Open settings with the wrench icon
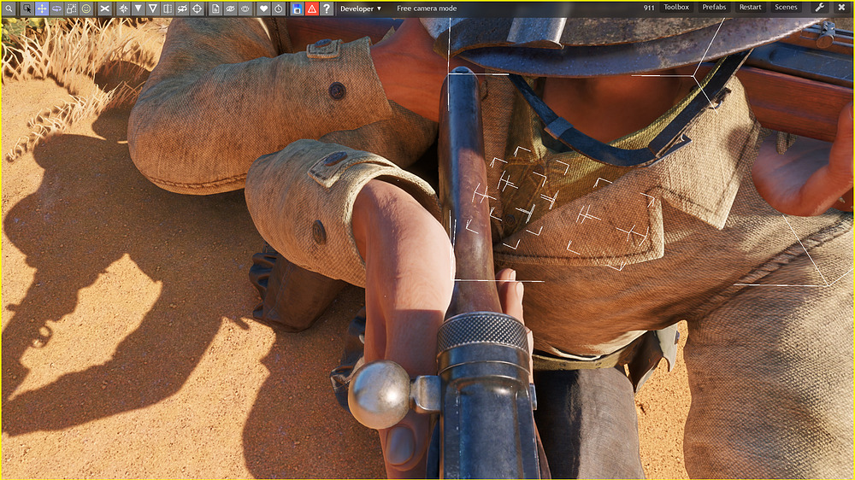The height and width of the screenshot is (480, 855). click(x=819, y=8)
